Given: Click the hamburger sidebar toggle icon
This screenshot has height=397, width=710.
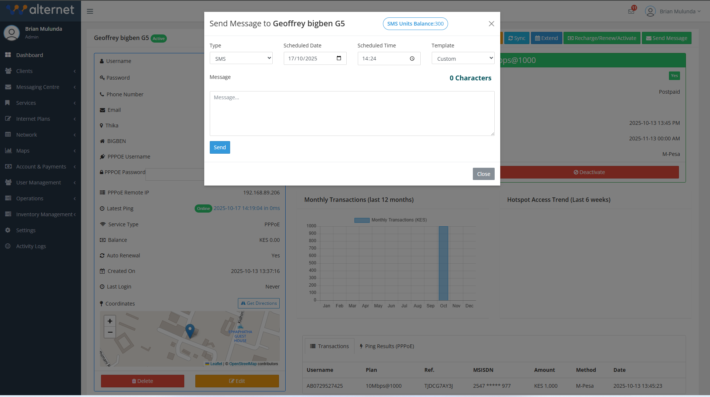Looking at the screenshot, I should [90, 11].
